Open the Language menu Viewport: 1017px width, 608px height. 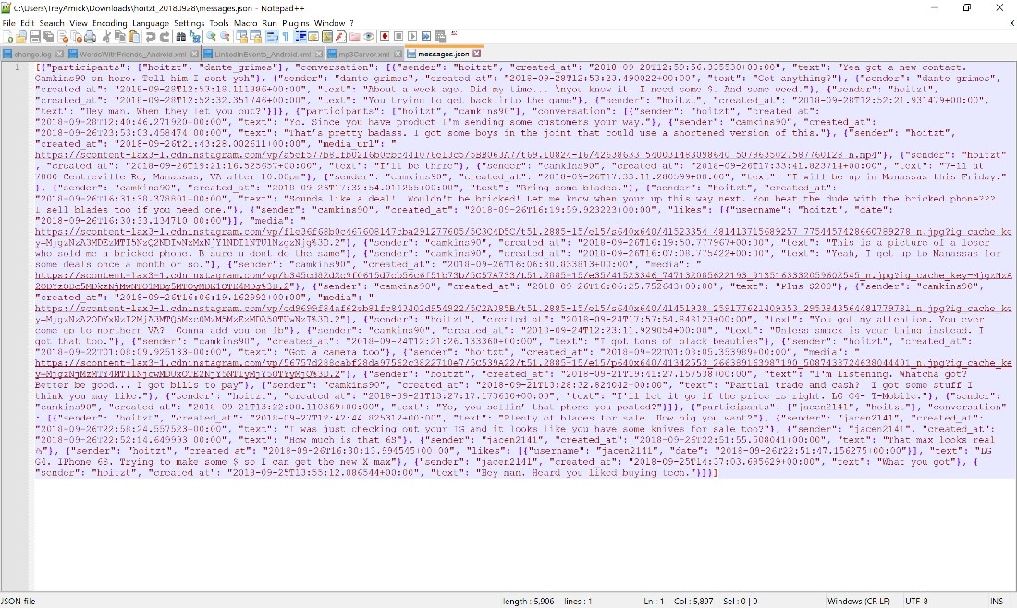(151, 23)
